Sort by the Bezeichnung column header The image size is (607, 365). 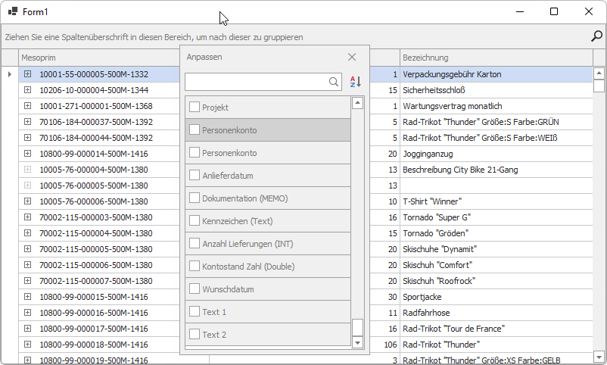pyautogui.click(x=496, y=58)
